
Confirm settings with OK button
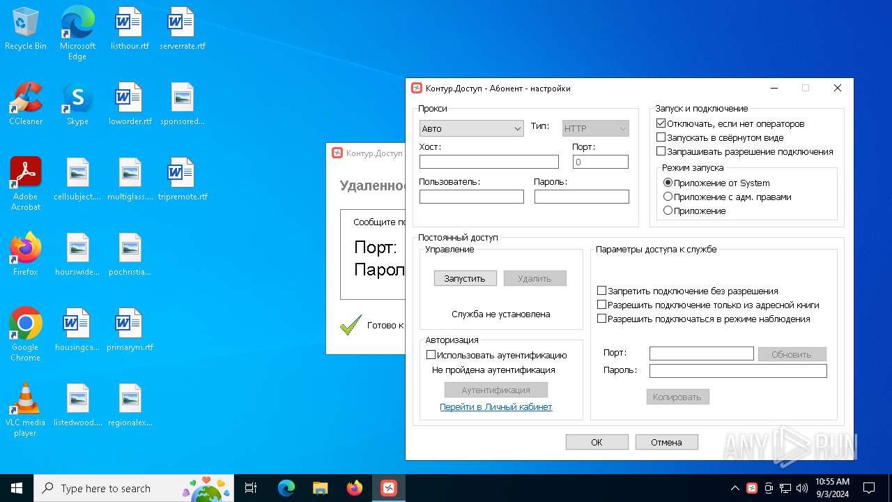pos(597,442)
